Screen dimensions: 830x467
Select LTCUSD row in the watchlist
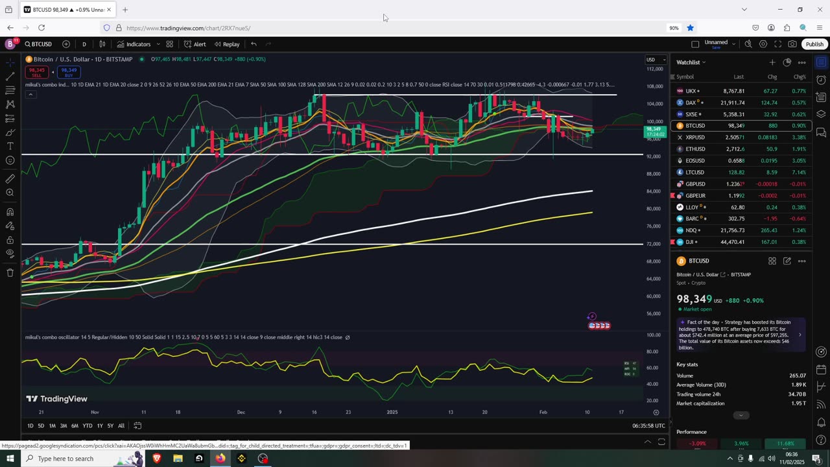point(741,173)
